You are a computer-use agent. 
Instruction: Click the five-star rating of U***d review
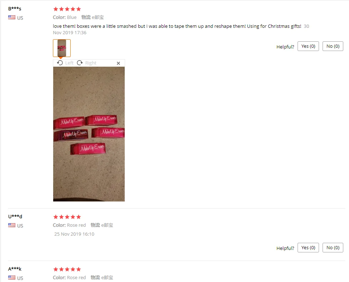67,217
